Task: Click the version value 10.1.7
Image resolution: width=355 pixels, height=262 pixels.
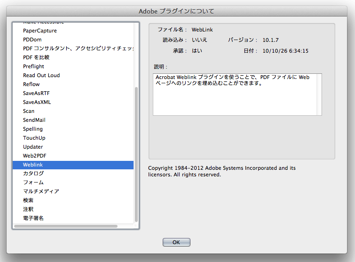Action: point(270,40)
